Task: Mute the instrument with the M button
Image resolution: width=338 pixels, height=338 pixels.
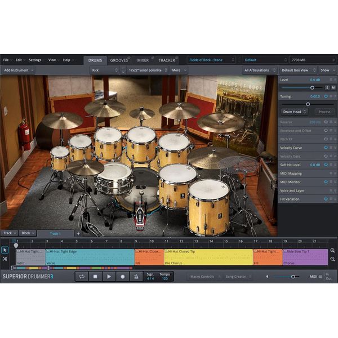Action: pos(333,88)
